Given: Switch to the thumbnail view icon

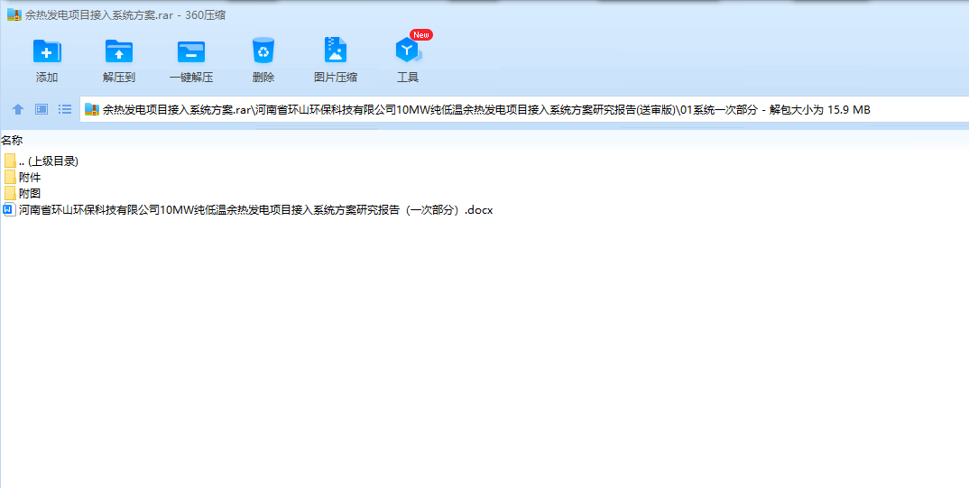Looking at the screenshot, I should click(42, 109).
